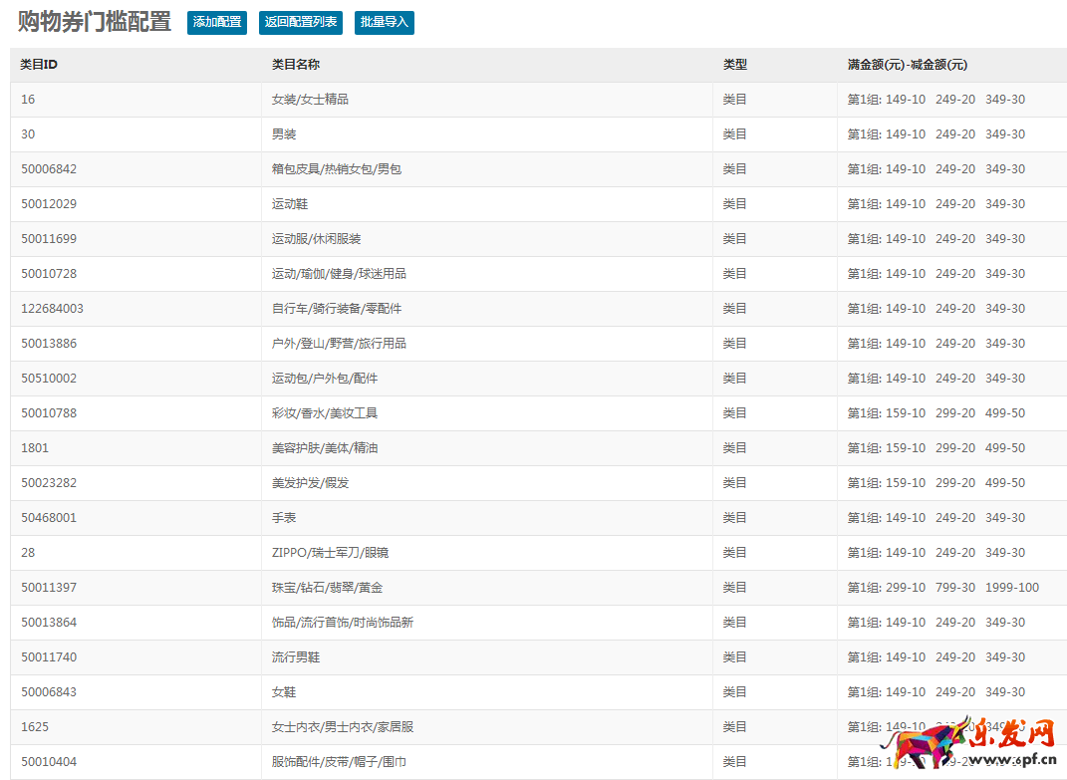Screen dimensions: 1067x780
Task: Click the 购物券门槛配置 page title
Action: [95, 22]
